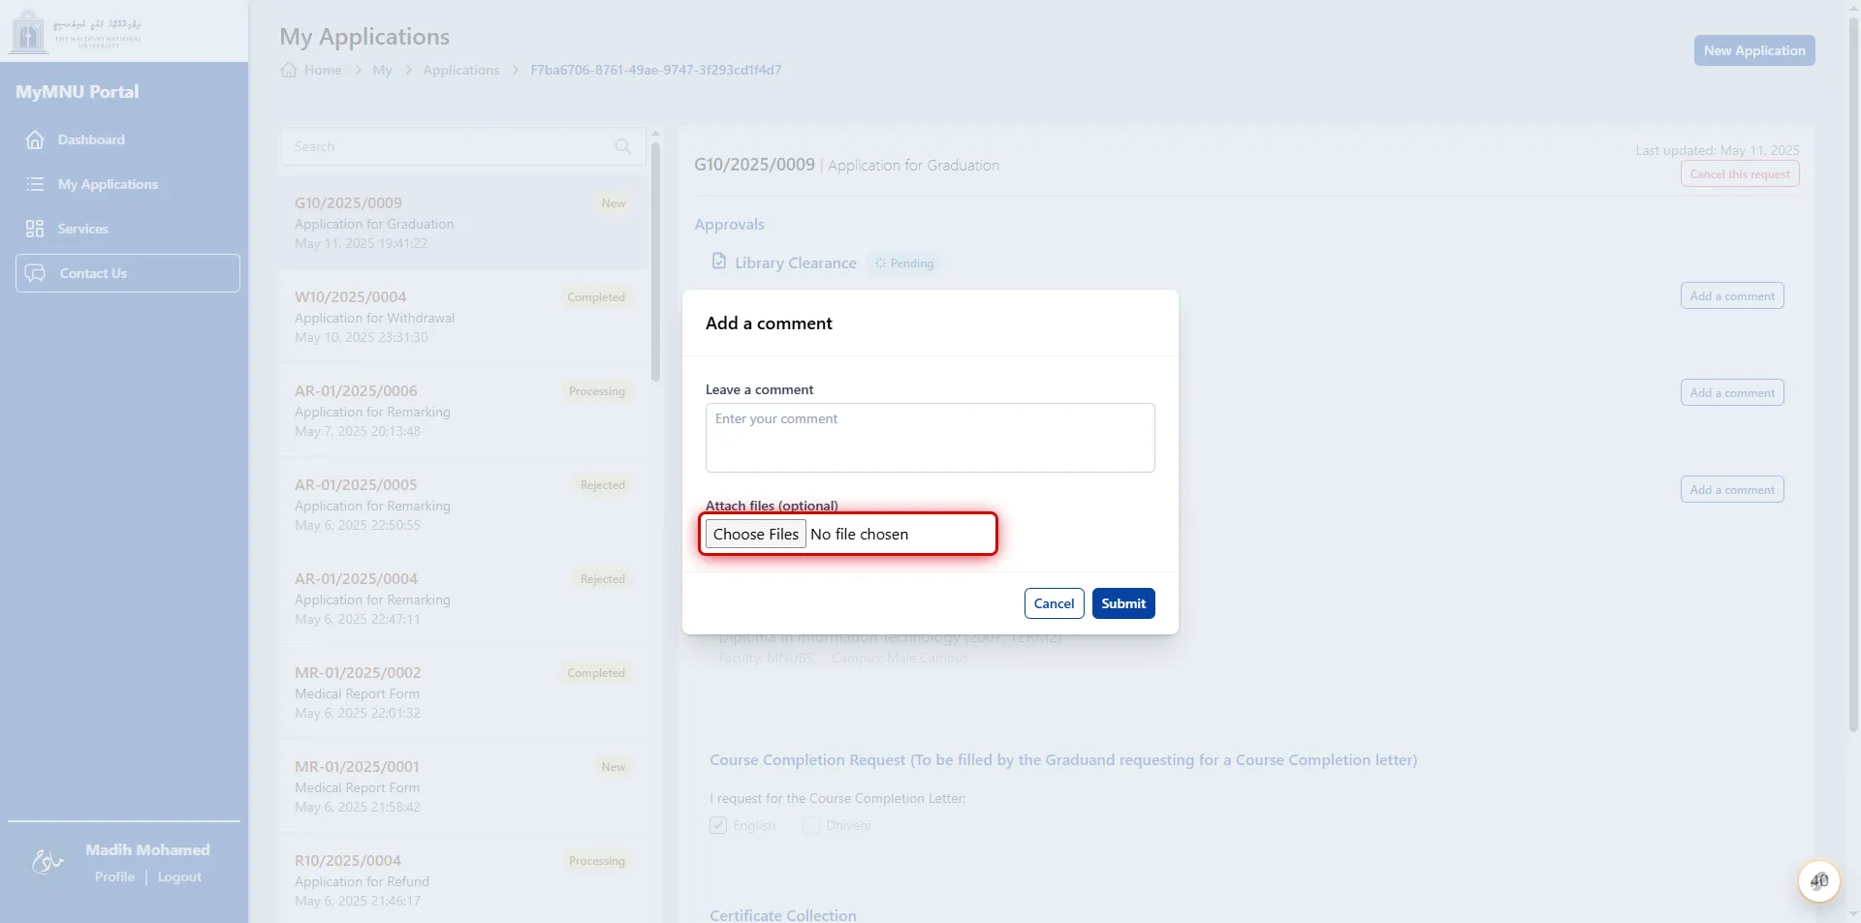Select application AR-01/2025/0004
Viewport: 1861px width, 923px height.
pos(463,599)
